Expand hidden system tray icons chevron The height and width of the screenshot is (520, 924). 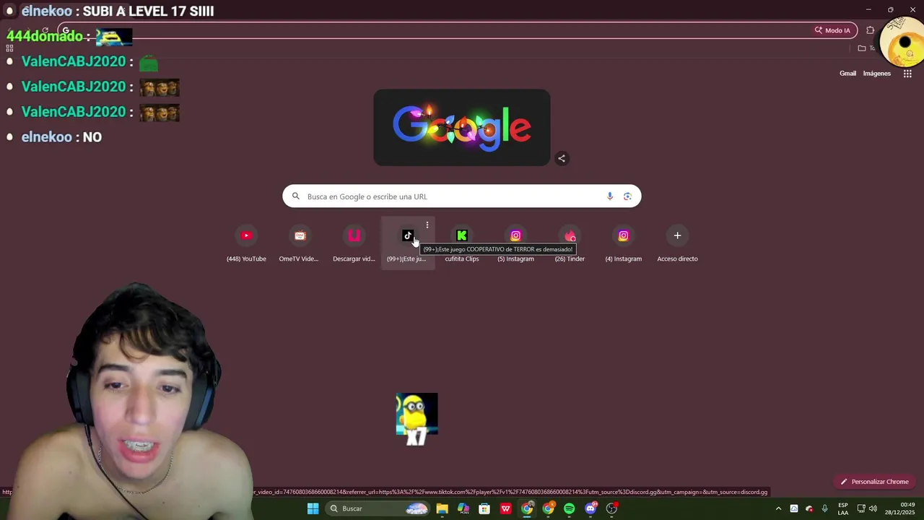coord(778,508)
